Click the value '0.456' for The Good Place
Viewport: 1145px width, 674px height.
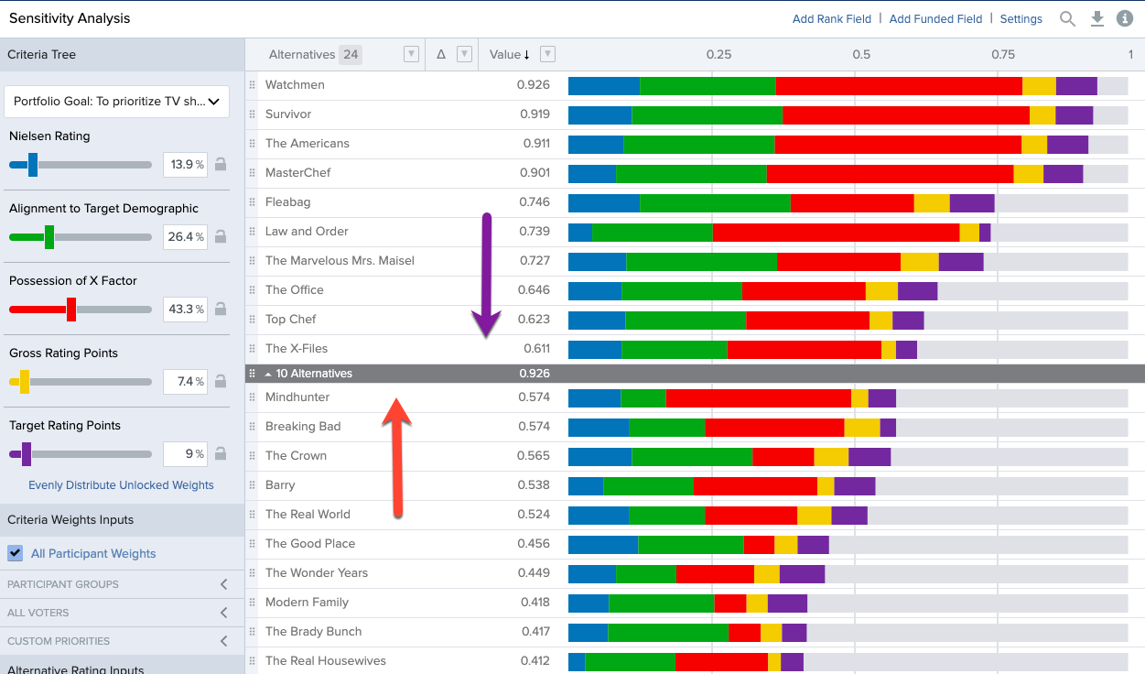coord(535,544)
